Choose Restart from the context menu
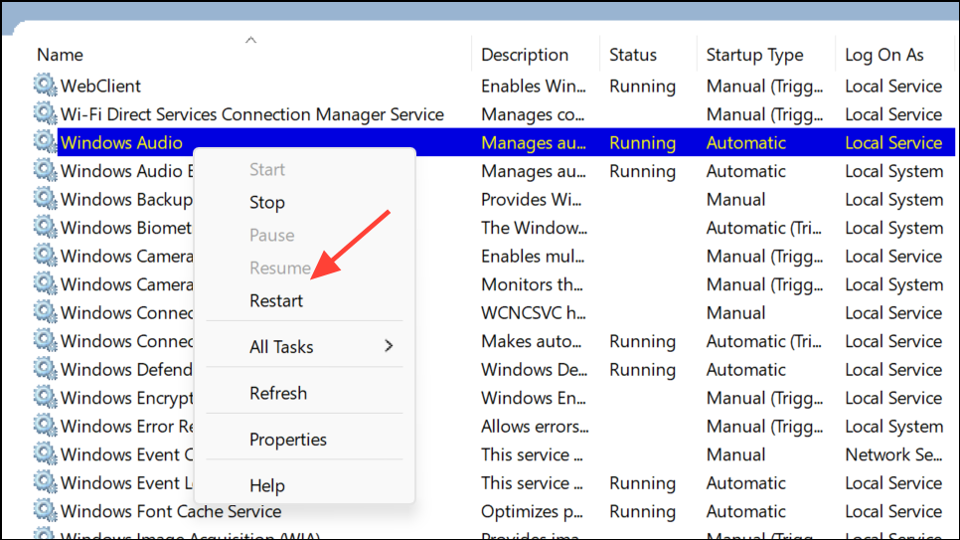The width and height of the screenshot is (960, 540). click(276, 300)
